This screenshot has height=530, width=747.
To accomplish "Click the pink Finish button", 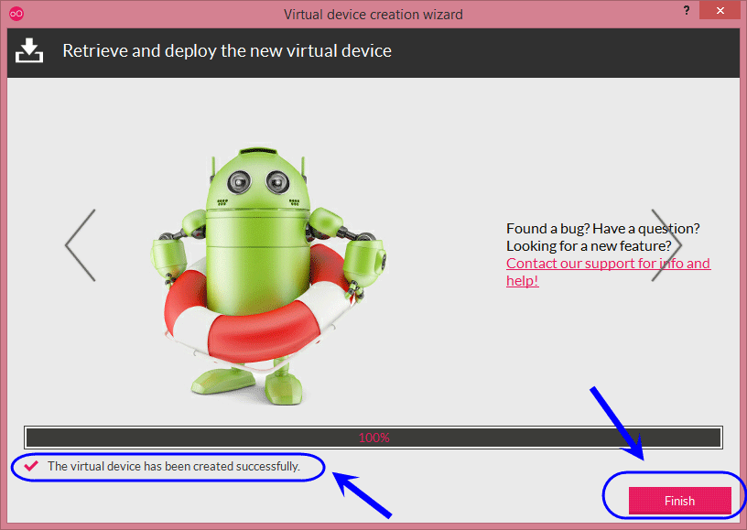I will pyautogui.click(x=680, y=501).
